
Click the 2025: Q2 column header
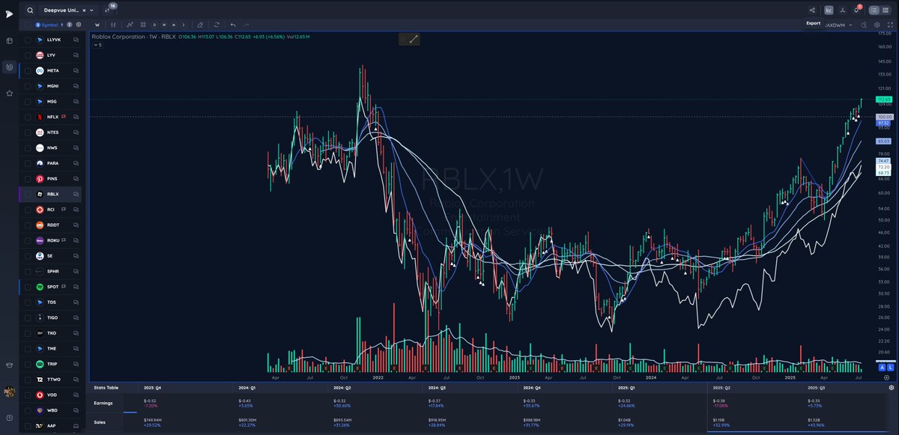721,388
